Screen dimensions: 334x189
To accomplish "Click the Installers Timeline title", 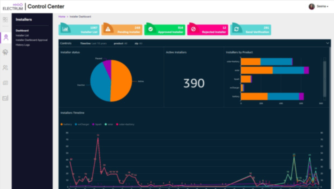I will (x=72, y=113).
